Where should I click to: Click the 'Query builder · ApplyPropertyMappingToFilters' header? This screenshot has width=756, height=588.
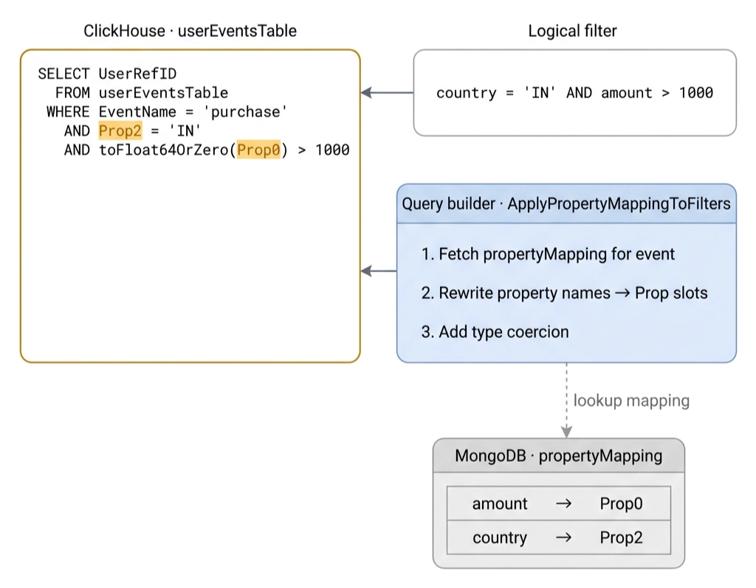pos(566,204)
